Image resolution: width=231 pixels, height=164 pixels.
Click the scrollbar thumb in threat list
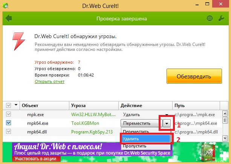(x=225, y=120)
